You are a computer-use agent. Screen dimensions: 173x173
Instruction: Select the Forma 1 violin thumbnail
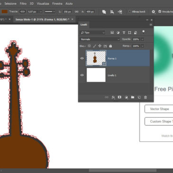[x=96, y=58]
